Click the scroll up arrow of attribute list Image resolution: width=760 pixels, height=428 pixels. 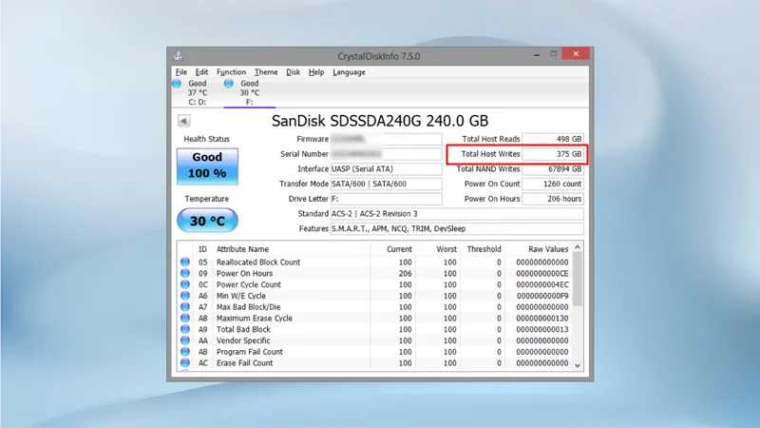578,247
